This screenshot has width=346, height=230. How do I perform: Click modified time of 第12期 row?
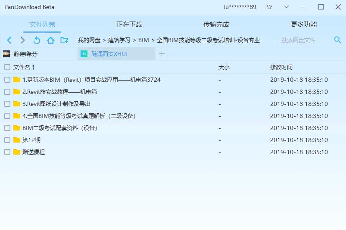(x=299, y=140)
